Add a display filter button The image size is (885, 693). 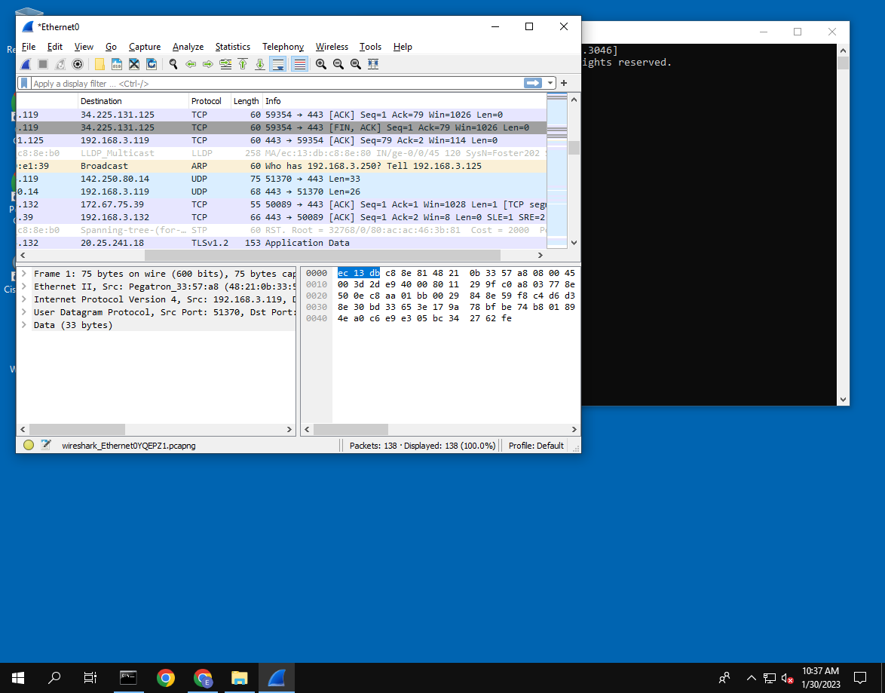click(564, 83)
